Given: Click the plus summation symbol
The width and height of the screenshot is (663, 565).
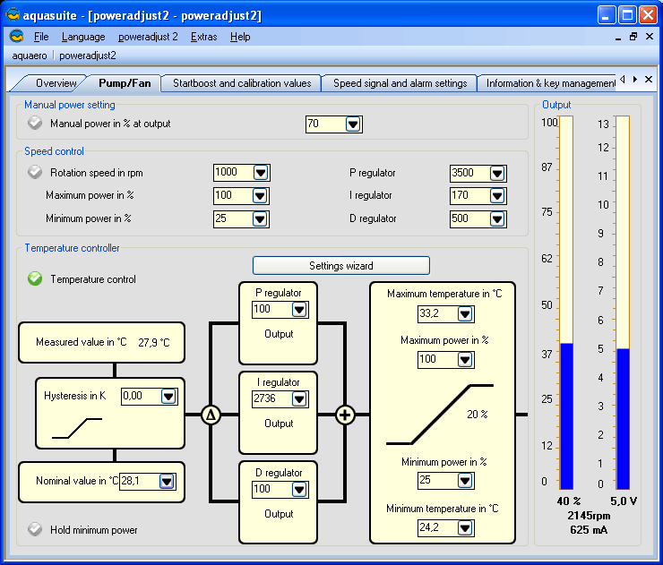Looking at the screenshot, I should click(x=345, y=415).
